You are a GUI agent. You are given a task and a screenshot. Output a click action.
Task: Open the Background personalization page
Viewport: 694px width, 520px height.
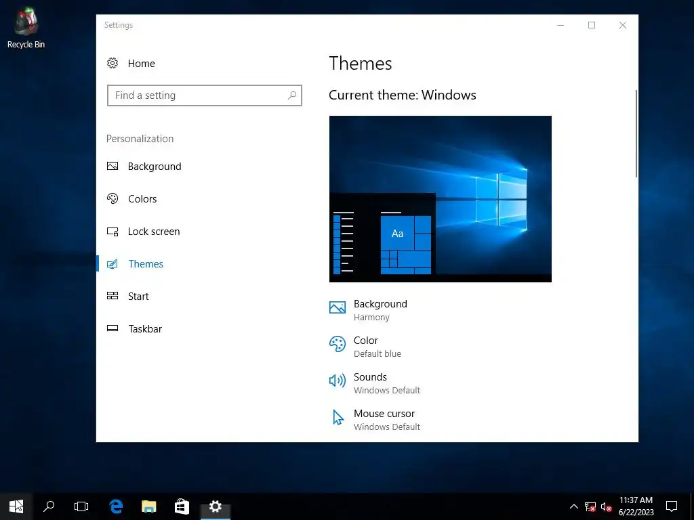155,167
